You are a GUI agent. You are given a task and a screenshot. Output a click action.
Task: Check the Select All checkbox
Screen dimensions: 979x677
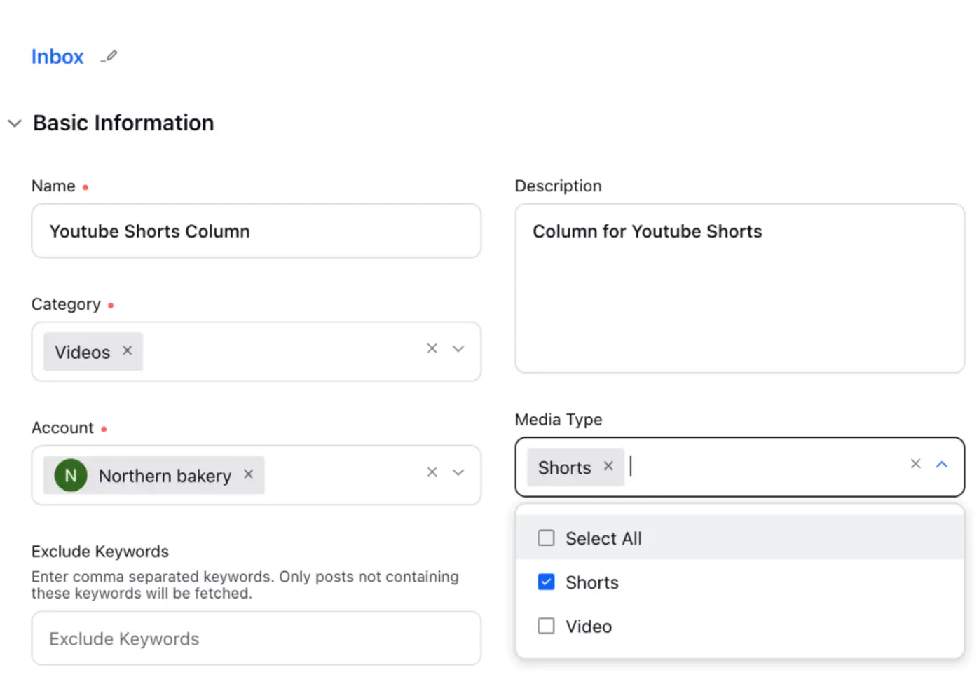[x=546, y=538]
